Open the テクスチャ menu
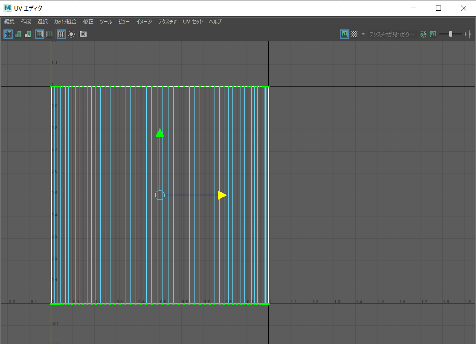The height and width of the screenshot is (344, 476). pyautogui.click(x=167, y=22)
